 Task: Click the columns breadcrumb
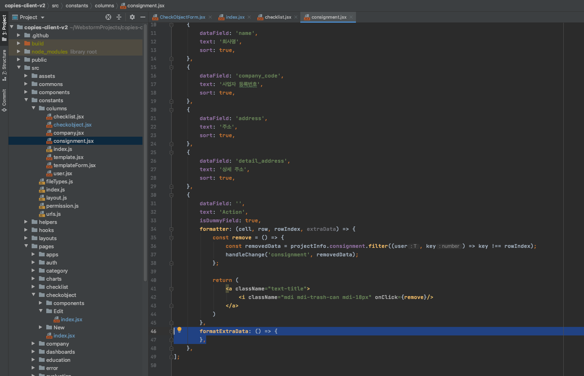[104, 6]
